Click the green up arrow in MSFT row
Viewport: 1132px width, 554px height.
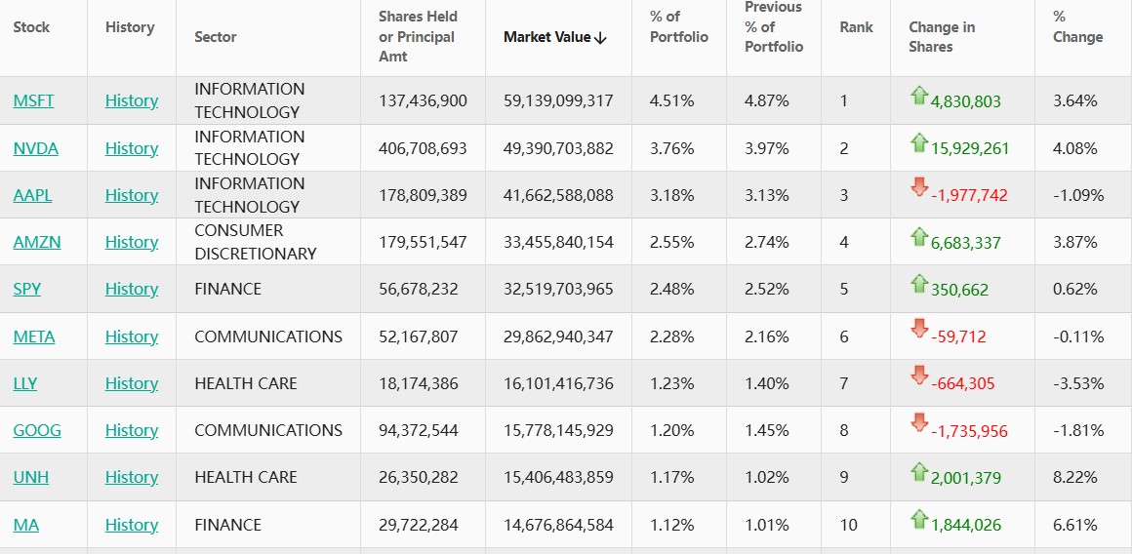[918, 96]
